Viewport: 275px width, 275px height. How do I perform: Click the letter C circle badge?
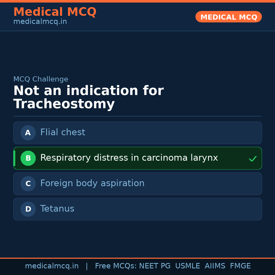pos(28,184)
